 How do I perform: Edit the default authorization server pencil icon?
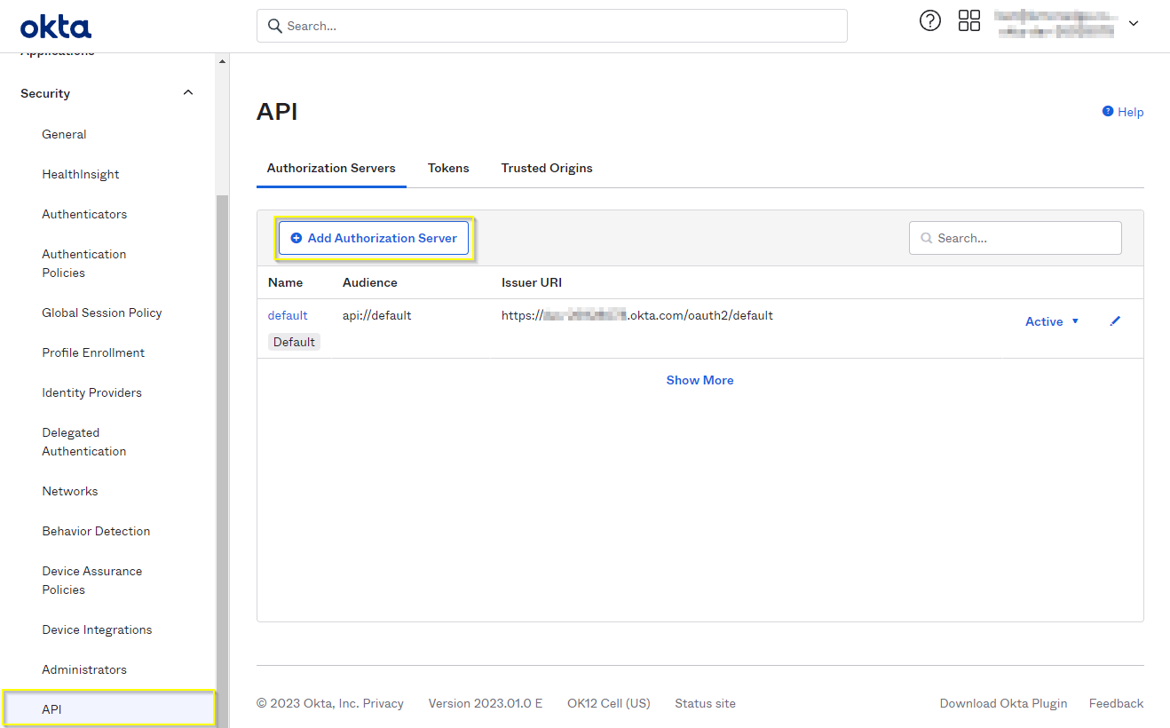[1116, 321]
